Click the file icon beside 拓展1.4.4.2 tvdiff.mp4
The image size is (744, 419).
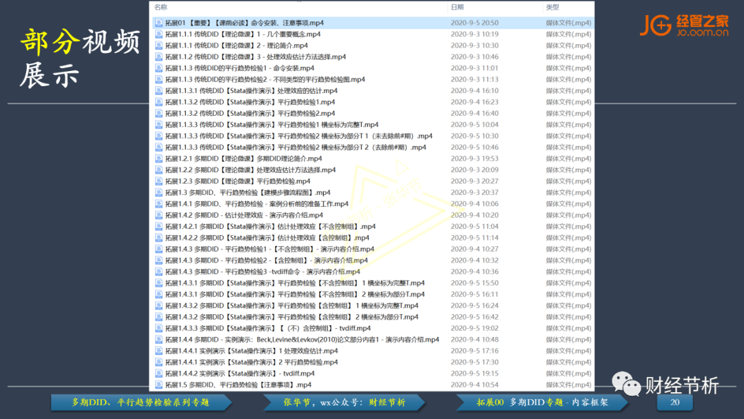click(159, 374)
